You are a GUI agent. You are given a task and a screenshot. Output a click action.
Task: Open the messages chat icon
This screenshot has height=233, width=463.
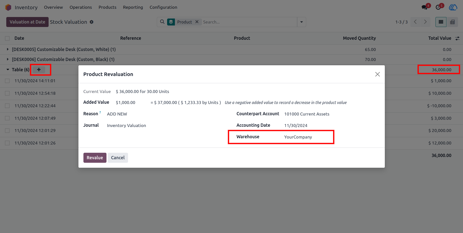tap(424, 7)
